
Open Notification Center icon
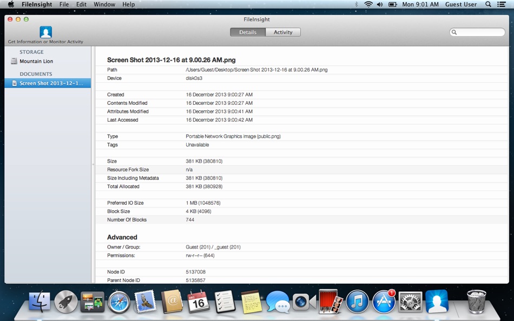tap(501, 4)
